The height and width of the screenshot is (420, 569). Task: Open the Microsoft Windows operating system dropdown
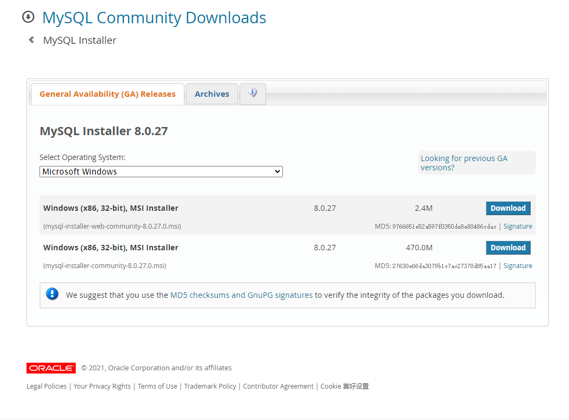pos(161,171)
